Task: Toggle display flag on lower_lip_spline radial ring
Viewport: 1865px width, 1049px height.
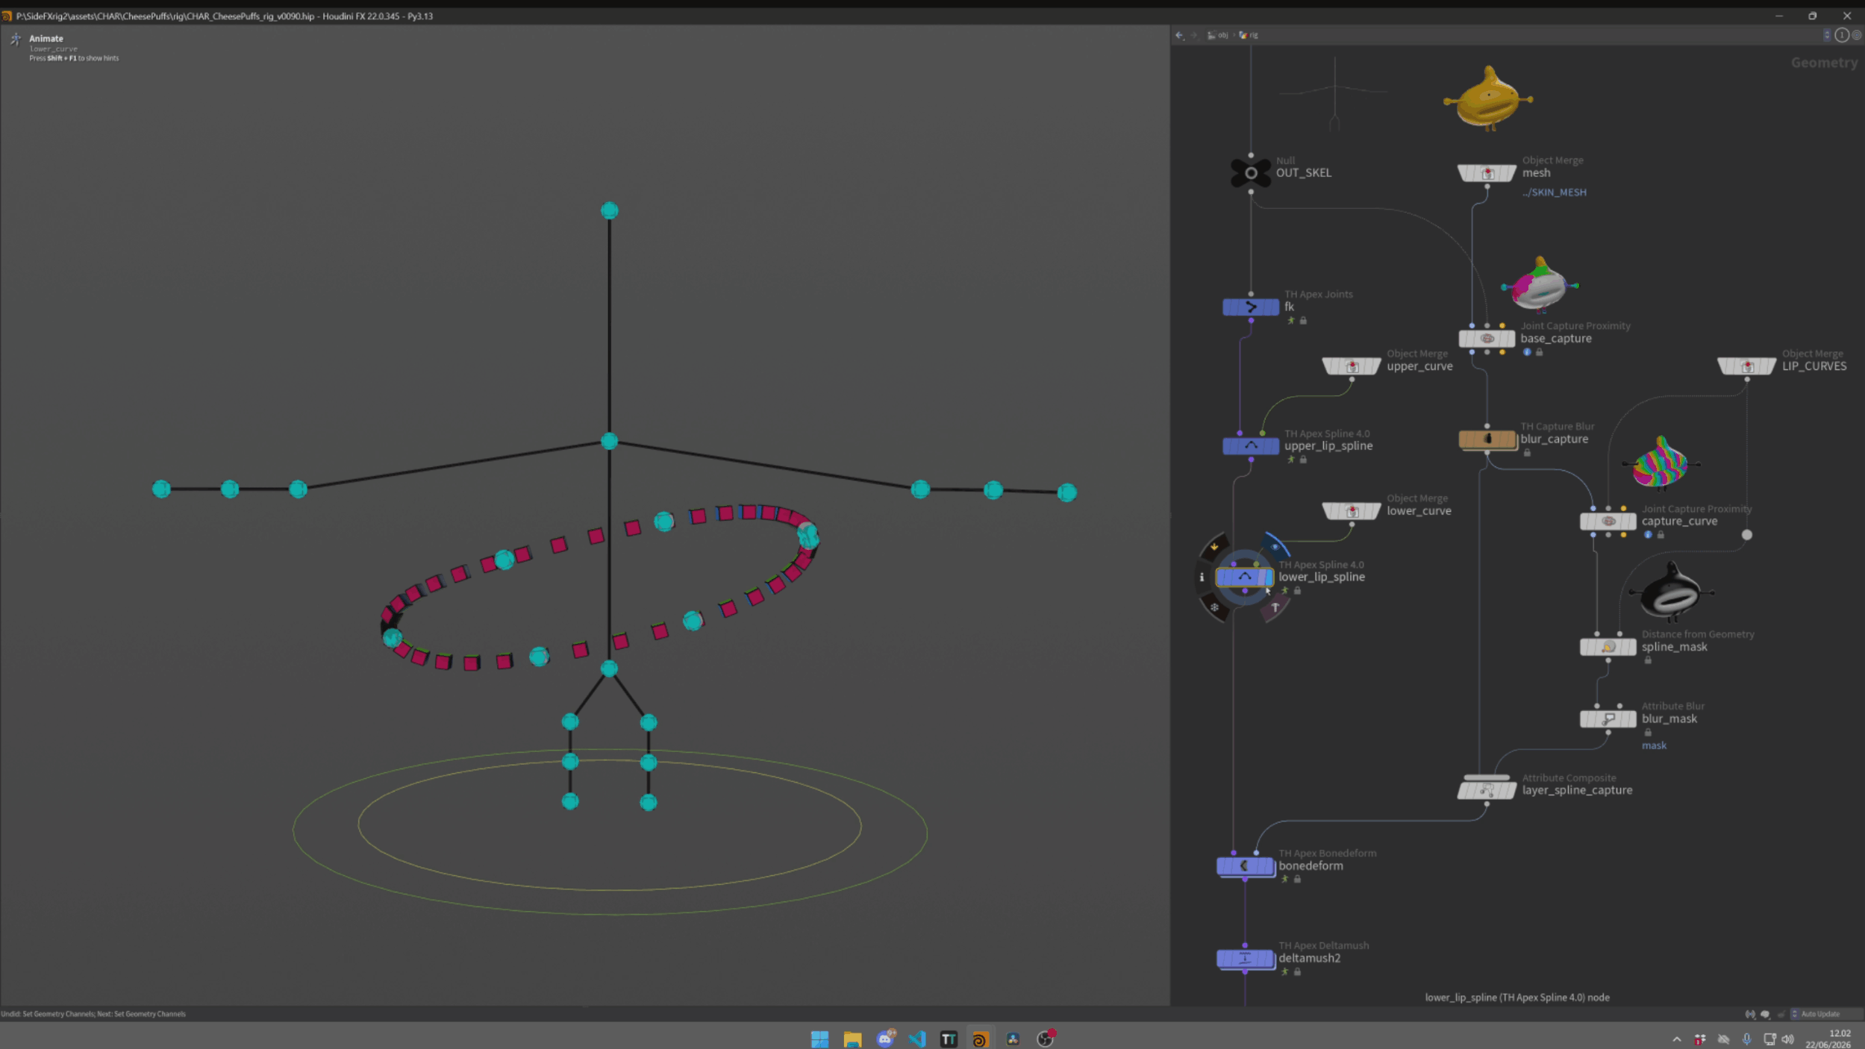Action: [1275, 546]
